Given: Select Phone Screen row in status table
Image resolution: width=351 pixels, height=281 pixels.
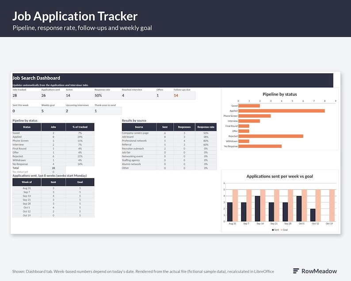Looking at the screenshot, I should [x=53, y=141].
